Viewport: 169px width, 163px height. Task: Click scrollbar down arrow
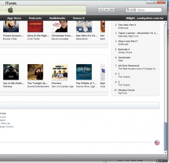166,152
